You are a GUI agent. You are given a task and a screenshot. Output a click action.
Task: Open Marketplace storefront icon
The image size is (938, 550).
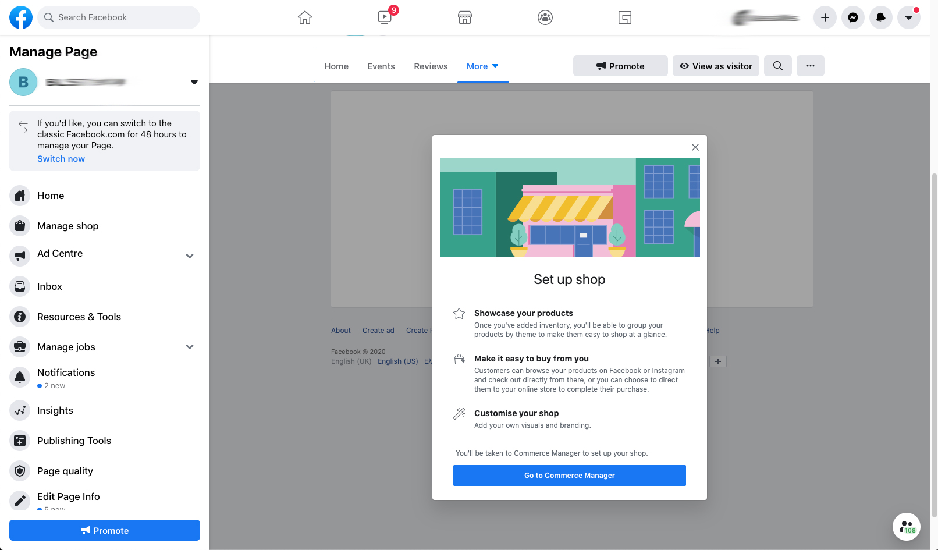click(x=465, y=17)
